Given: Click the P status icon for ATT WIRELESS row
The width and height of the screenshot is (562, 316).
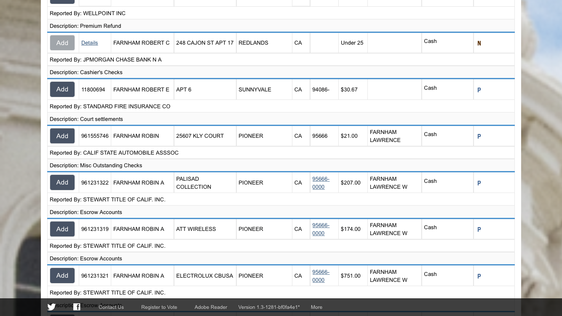Looking at the screenshot, I should (479, 230).
